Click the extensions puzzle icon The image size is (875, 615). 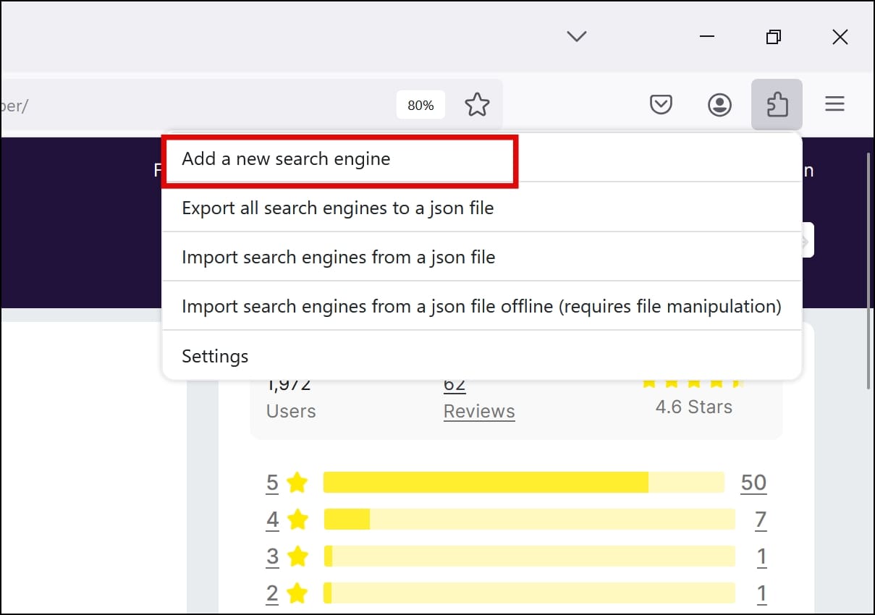pos(777,105)
